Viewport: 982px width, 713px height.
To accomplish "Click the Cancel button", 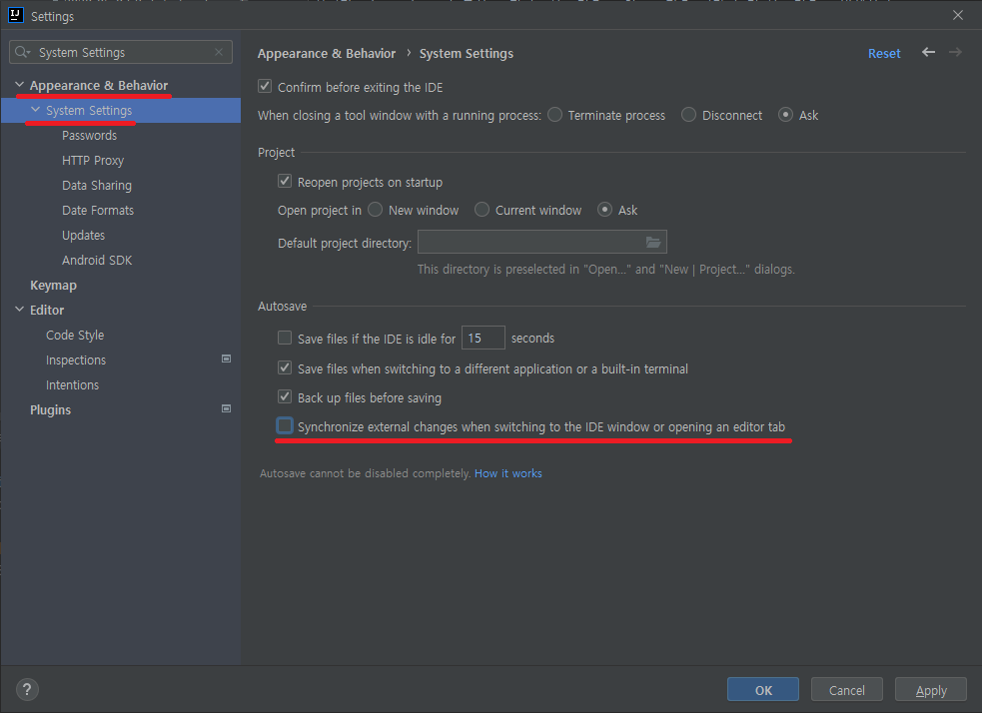I will (847, 689).
